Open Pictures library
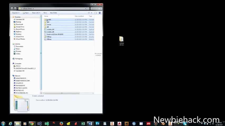 tap(18, 51)
